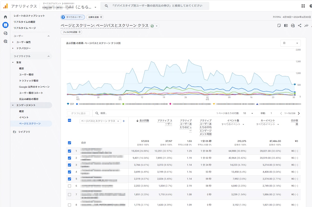Viewport: 312px width, 207px height.
Task: Click the Library folder icon
Action: [x=14, y=132]
